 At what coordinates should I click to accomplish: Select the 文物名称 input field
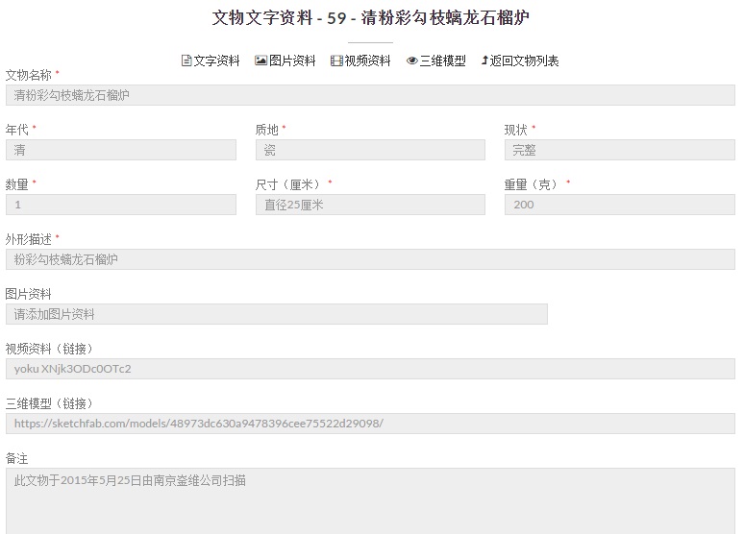pos(370,95)
